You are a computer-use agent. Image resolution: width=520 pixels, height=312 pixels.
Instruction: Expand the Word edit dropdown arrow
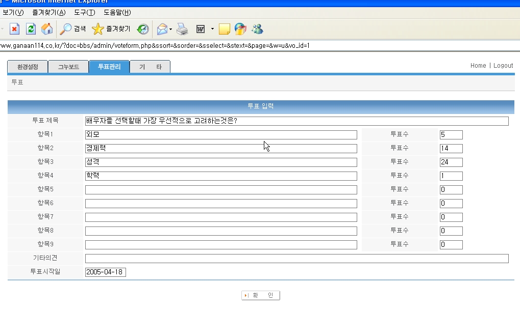click(212, 29)
